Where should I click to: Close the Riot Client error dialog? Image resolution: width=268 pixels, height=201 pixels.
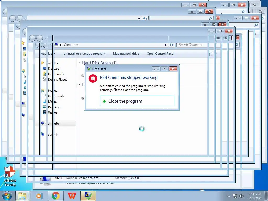173,69
